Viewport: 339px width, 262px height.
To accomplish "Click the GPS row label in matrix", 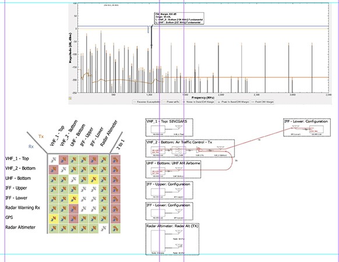I will [x=9, y=218].
